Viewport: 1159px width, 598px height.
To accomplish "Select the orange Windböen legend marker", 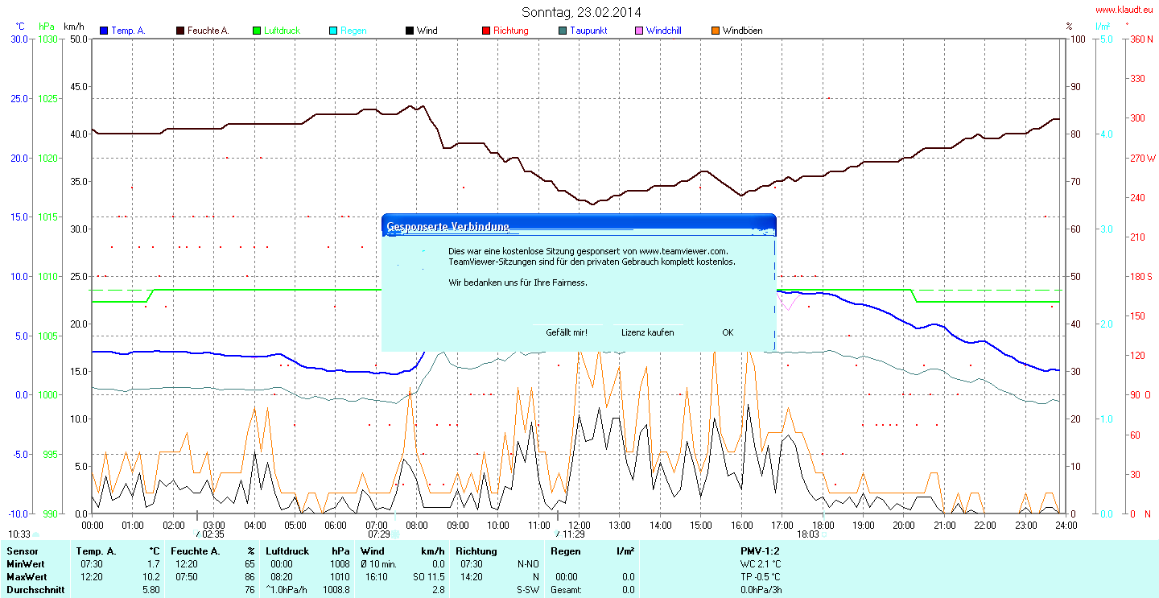I will coord(716,31).
